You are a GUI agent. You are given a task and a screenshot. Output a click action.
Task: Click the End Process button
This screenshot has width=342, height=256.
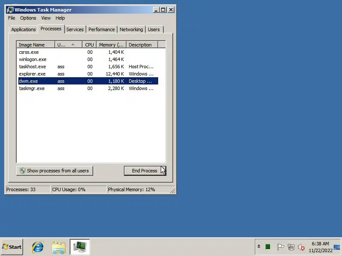[145, 171]
